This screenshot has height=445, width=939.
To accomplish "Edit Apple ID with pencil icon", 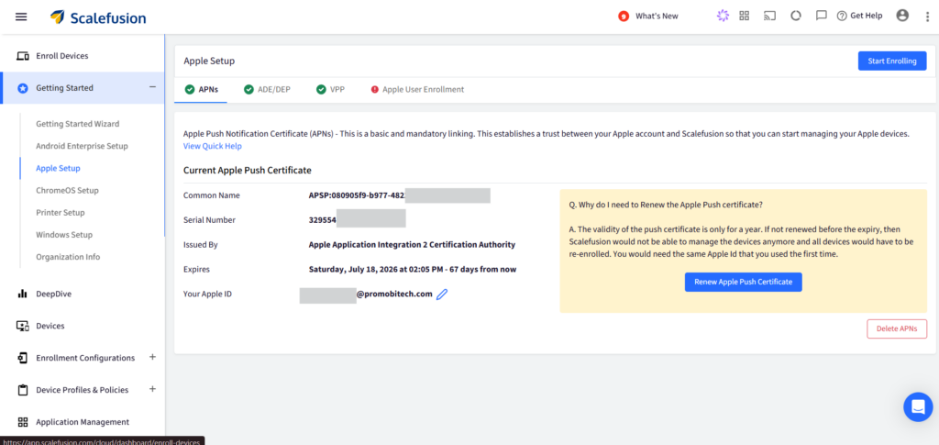I will (x=442, y=295).
